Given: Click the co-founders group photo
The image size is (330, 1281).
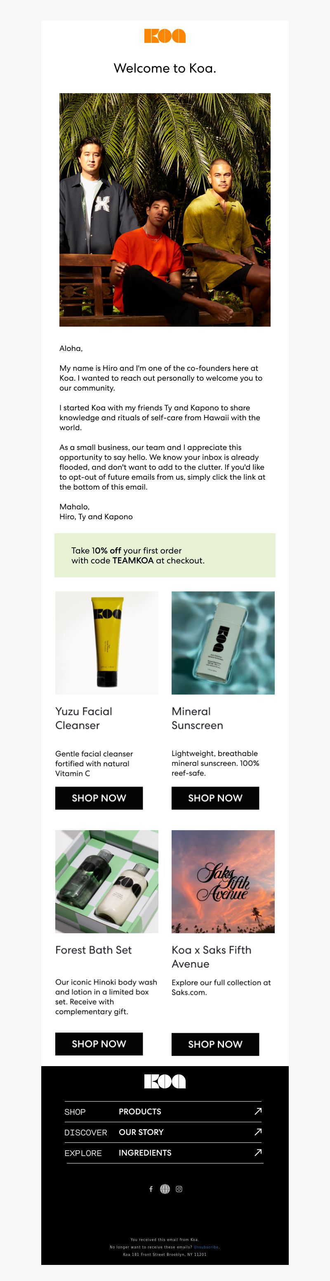Looking at the screenshot, I should click(165, 210).
